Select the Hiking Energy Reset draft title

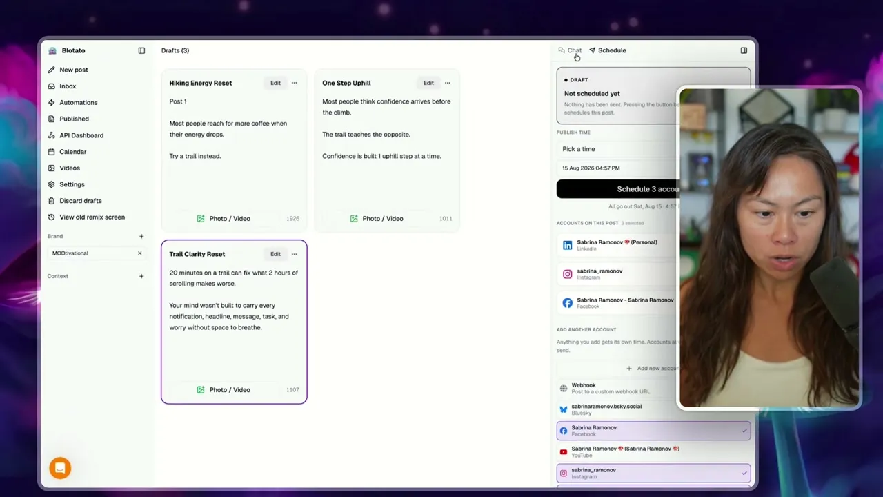click(x=201, y=83)
